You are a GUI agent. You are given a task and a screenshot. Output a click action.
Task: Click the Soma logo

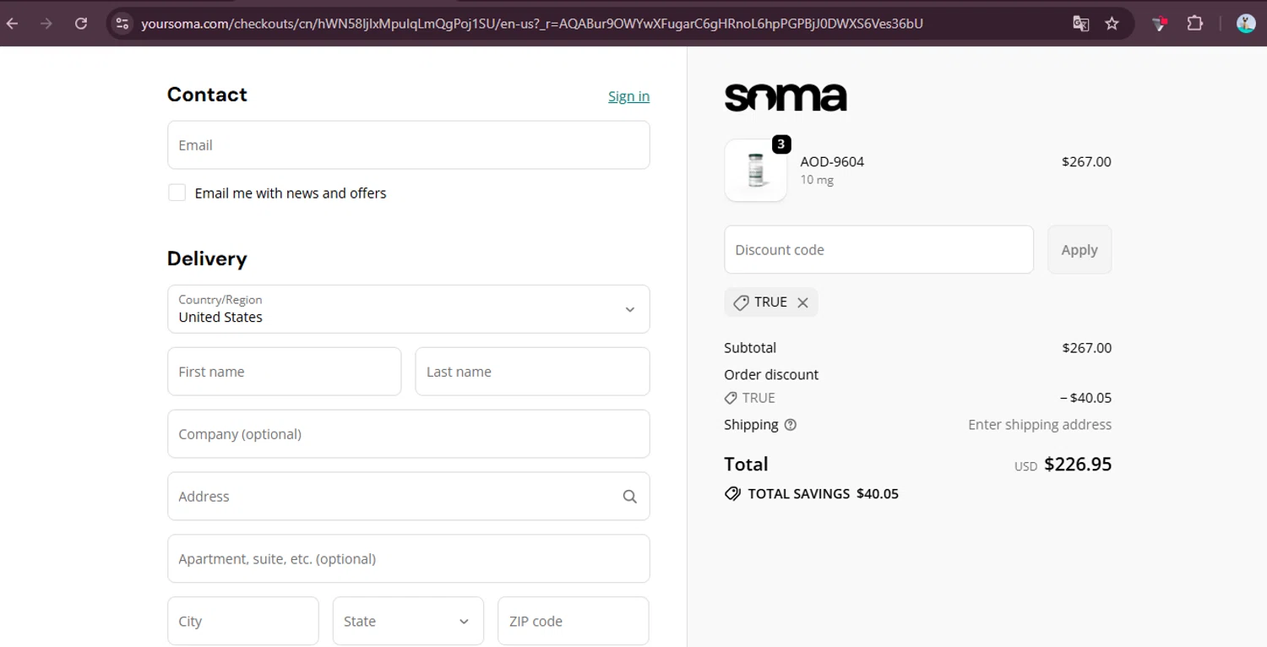point(786,96)
